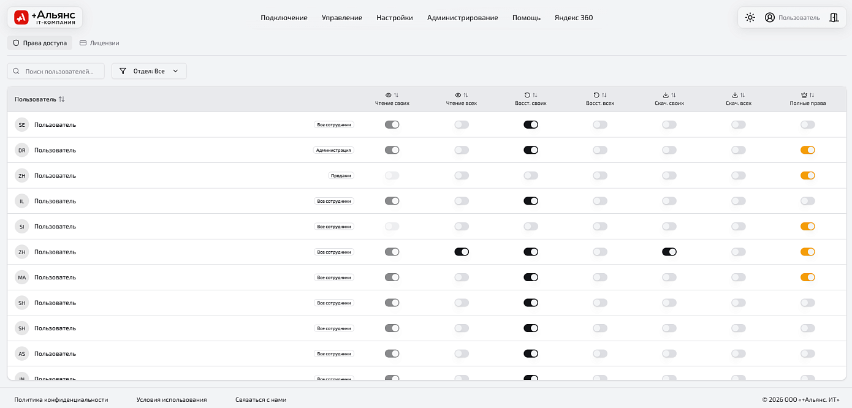Turn off Полные права for user DR
This screenshot has height=408, width=852.
coord(808,150)
